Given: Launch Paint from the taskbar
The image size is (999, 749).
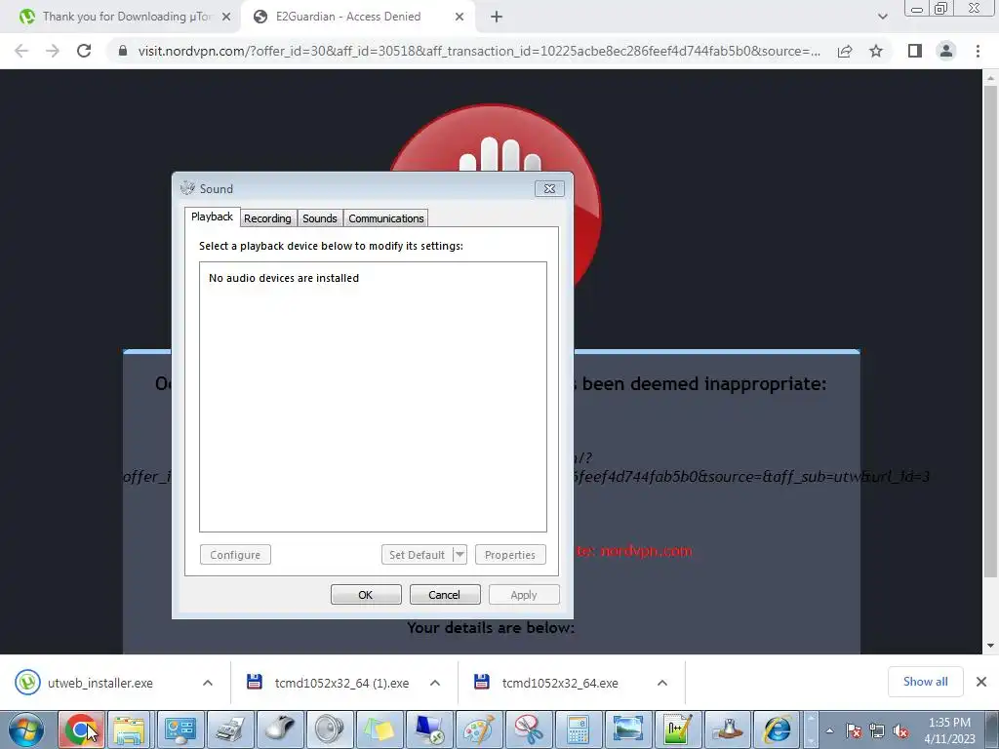Looking at the screenshot, I should 478,729.
